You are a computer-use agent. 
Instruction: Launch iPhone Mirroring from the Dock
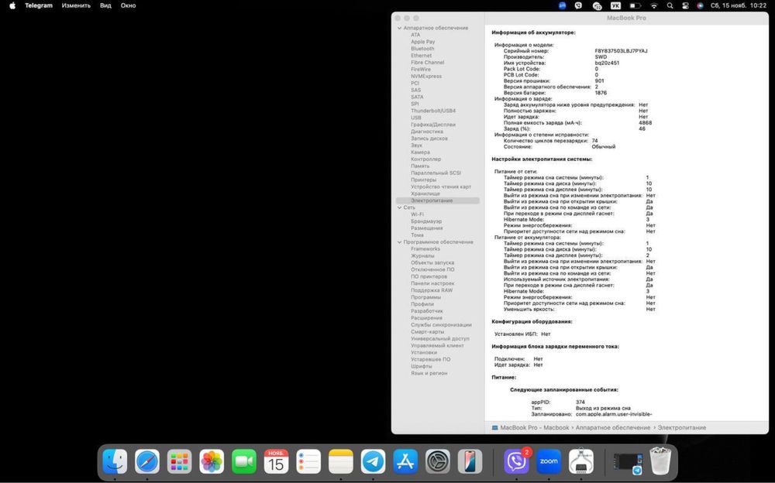coord(470,462)
